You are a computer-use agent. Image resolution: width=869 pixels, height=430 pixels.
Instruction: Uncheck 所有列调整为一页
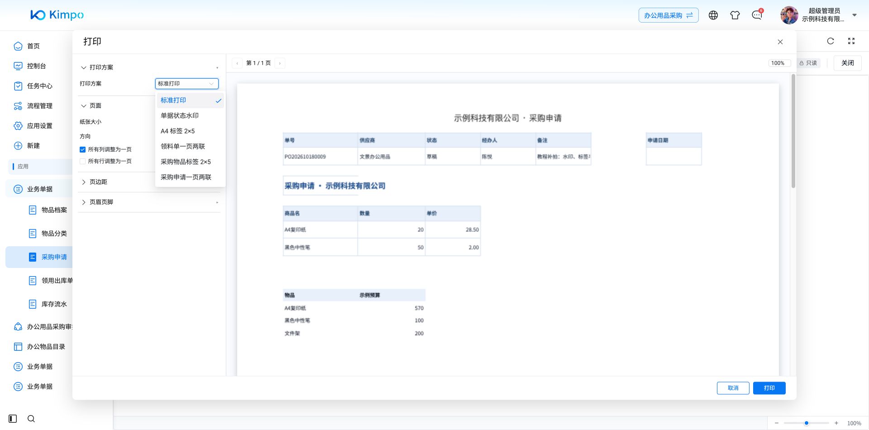82,149
